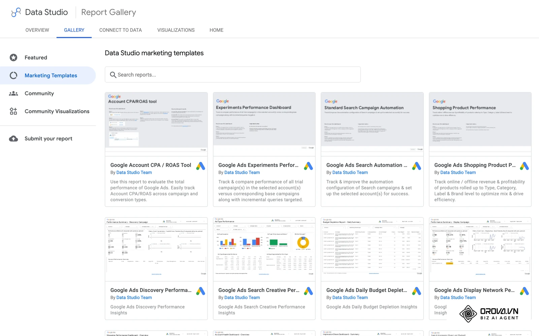Open the Connect to Data tab

(121, 30)
